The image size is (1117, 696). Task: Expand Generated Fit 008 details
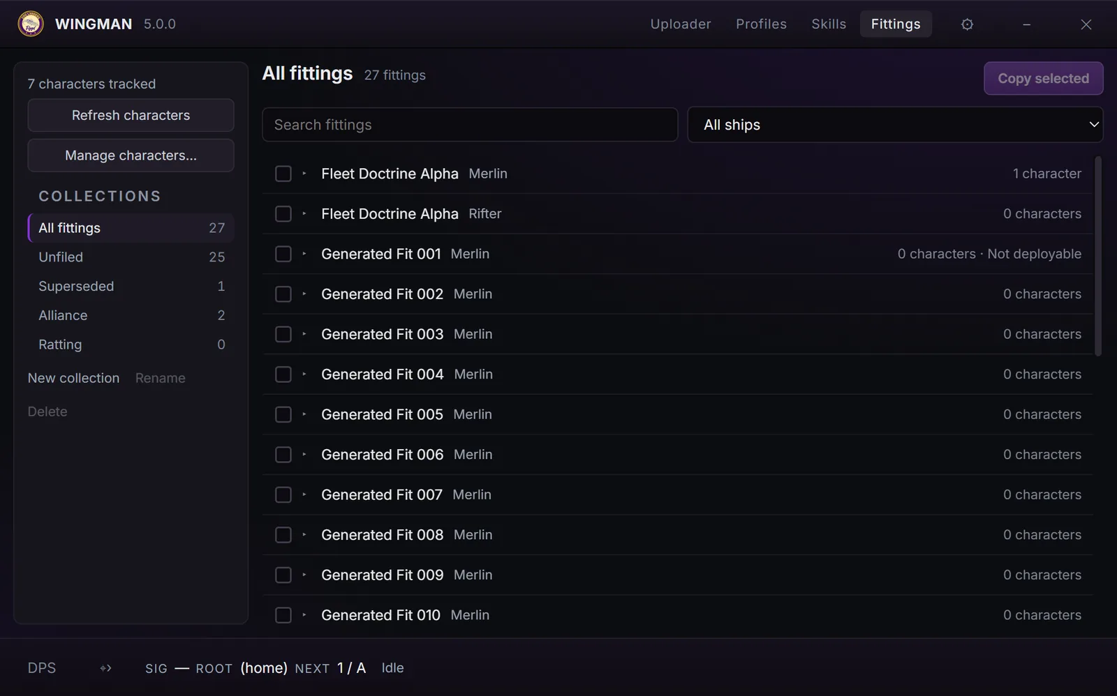(x=304, y=535)
